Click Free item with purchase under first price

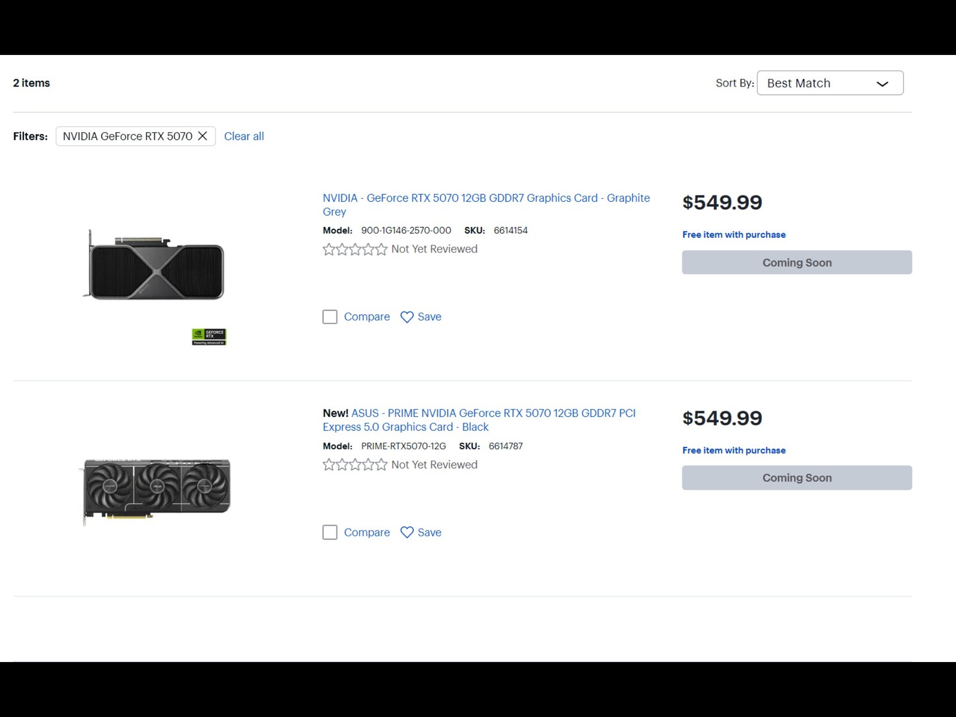point(734,235)
